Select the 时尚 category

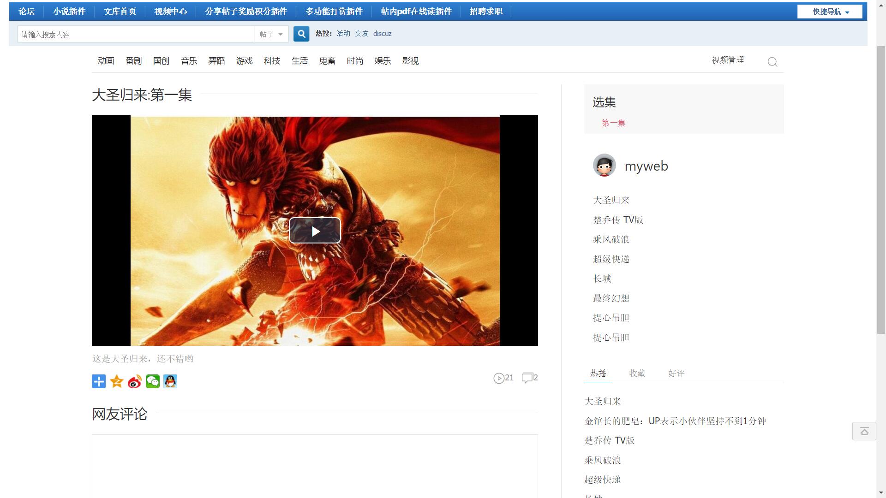[355, 61]
